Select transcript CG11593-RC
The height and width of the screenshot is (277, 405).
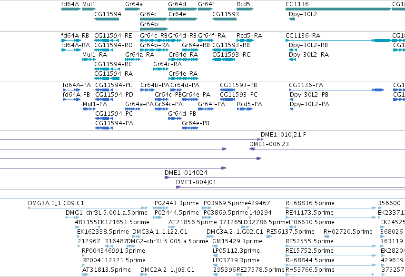click(x=231, y=55)
